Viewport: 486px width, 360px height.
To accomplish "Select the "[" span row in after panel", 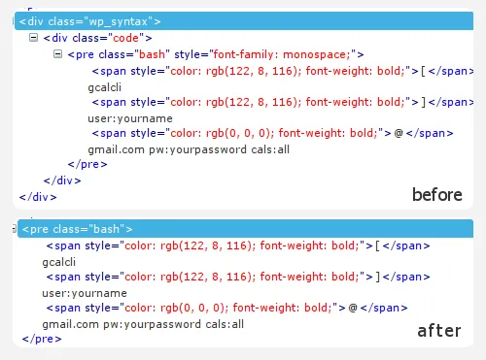I will point(238,245).
